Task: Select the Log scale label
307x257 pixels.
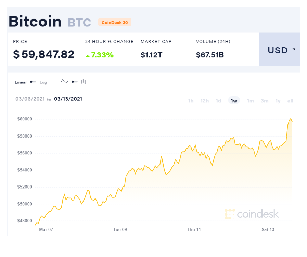Action: [x=43, y=82]
